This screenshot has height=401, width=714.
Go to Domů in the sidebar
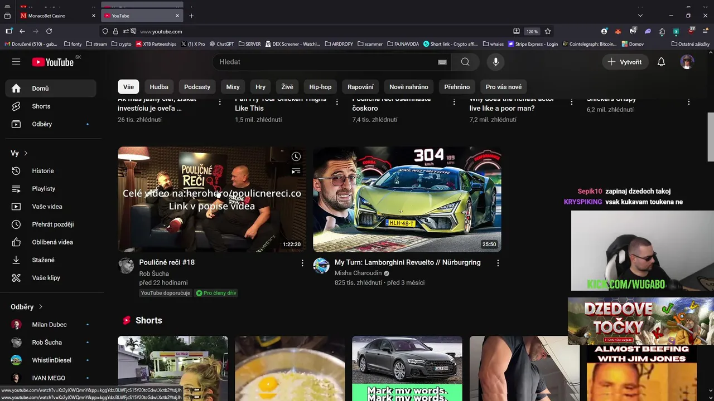(x=51, y=89)
